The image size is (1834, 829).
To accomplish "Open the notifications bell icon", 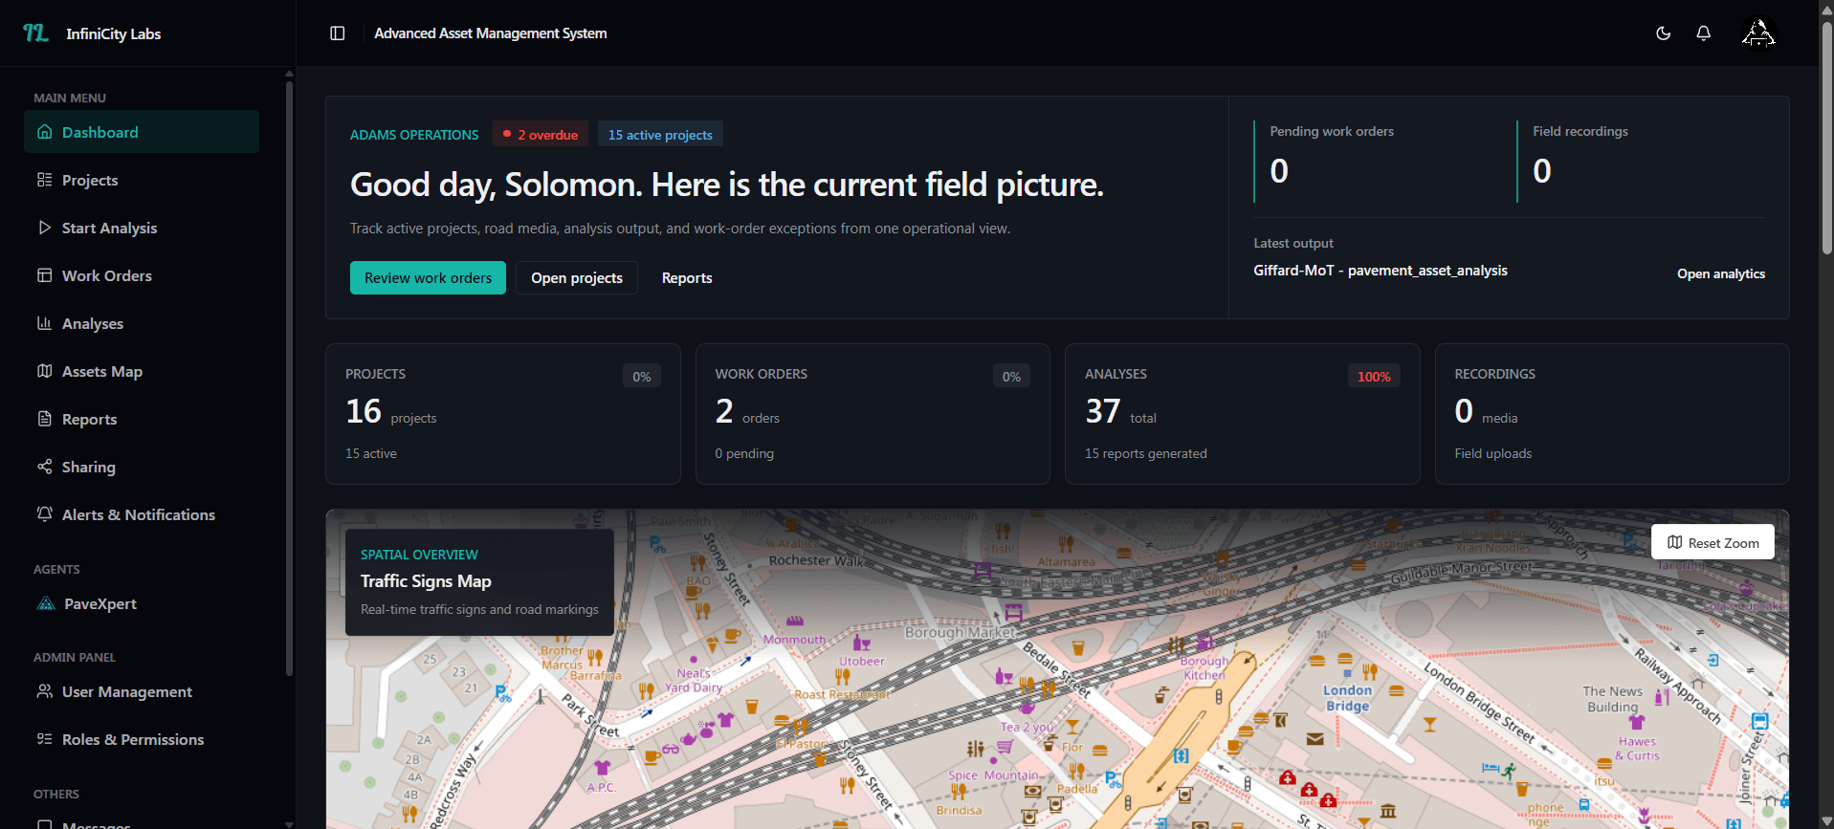I will click(1704, 33).
